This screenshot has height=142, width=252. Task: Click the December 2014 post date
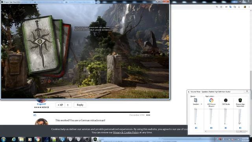click(x=137, y=115)
